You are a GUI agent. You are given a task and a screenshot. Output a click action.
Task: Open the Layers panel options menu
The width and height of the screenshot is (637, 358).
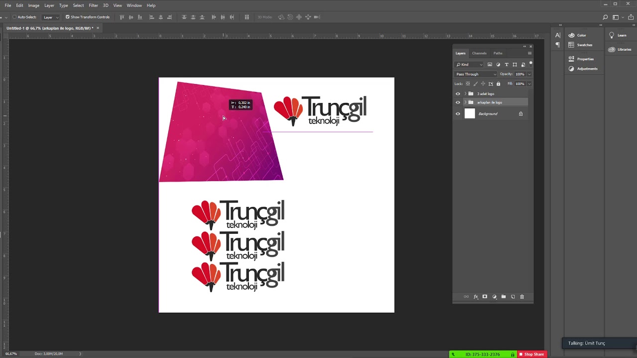coord(530,53)
